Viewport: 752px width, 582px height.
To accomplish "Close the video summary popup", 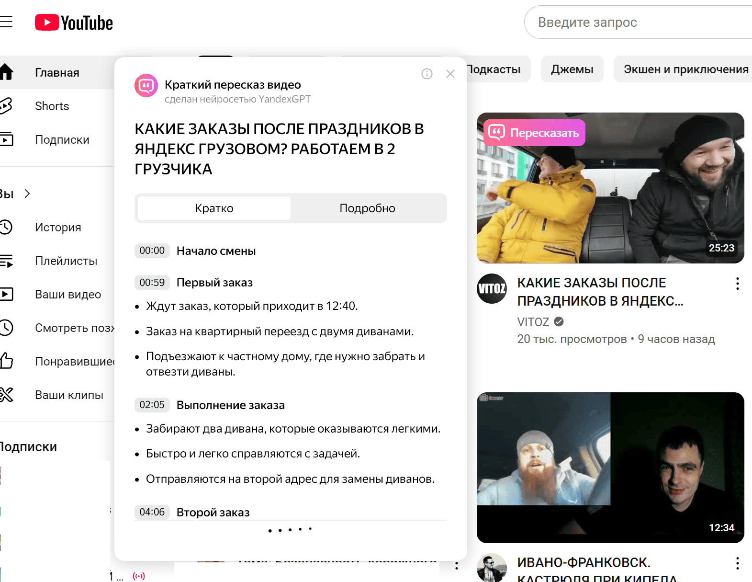I will click(x=450, y=74).
